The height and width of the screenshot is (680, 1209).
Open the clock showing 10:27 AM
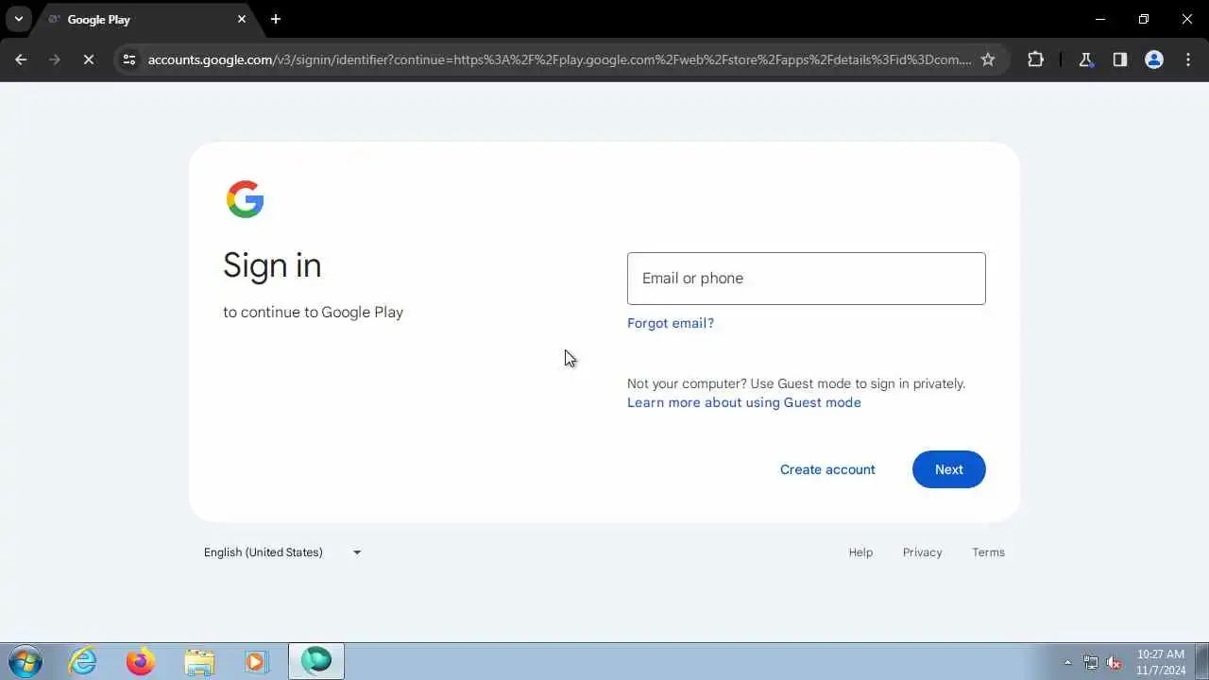coord(1161,662)
